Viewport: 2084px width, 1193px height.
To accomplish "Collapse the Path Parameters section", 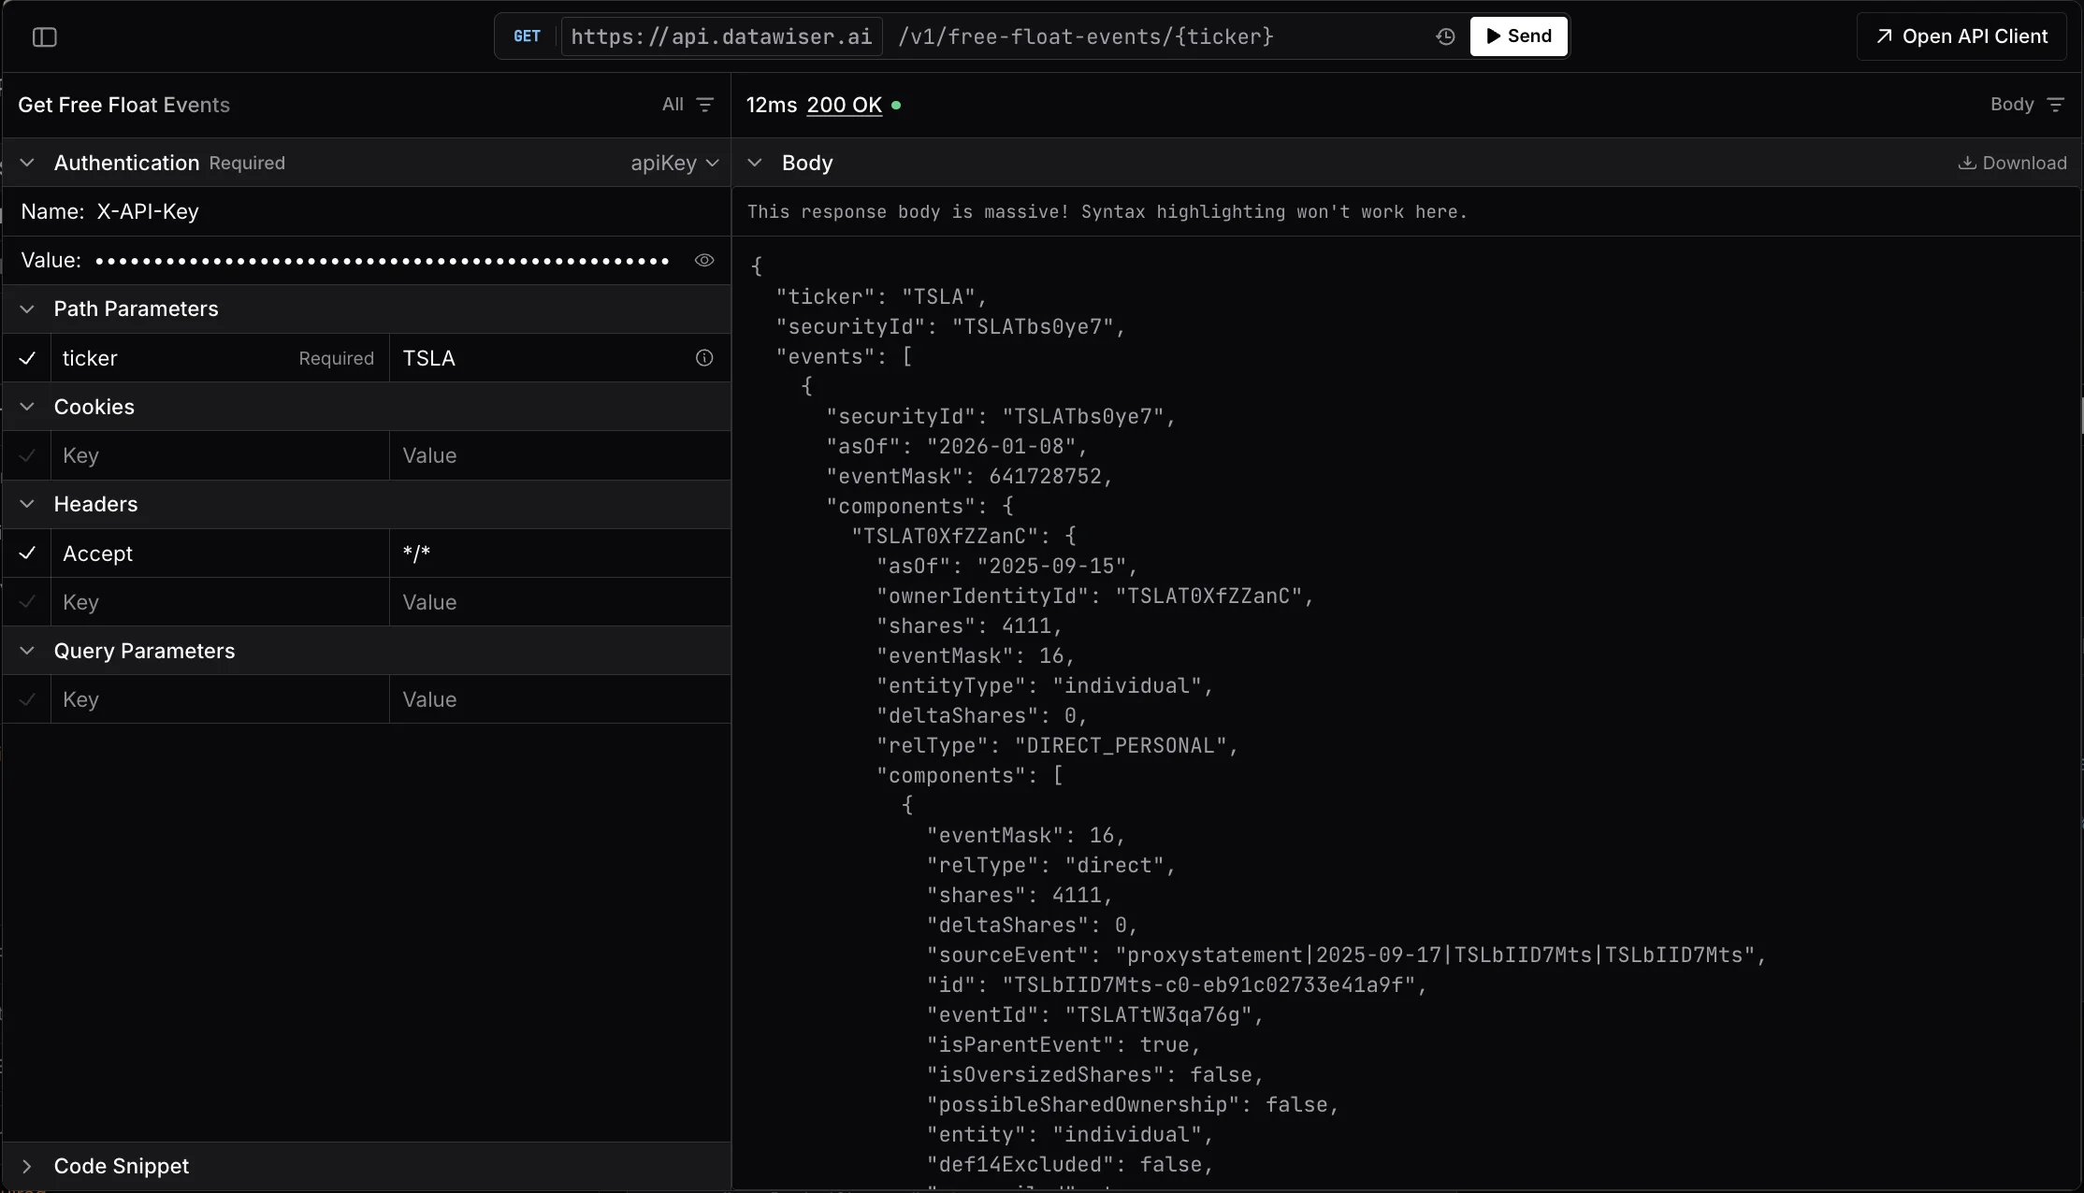I will (x=27, y=309).
